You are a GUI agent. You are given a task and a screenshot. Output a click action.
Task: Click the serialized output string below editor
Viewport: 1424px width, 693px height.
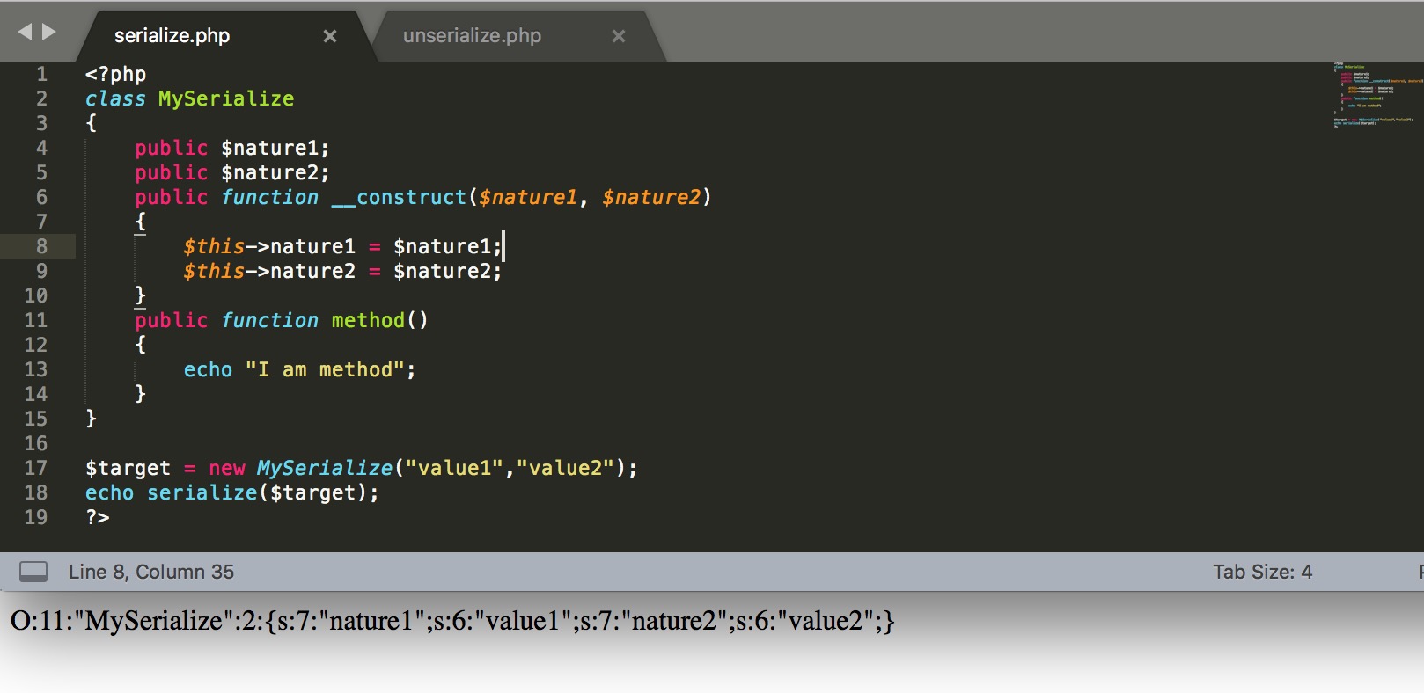[452, 621]
